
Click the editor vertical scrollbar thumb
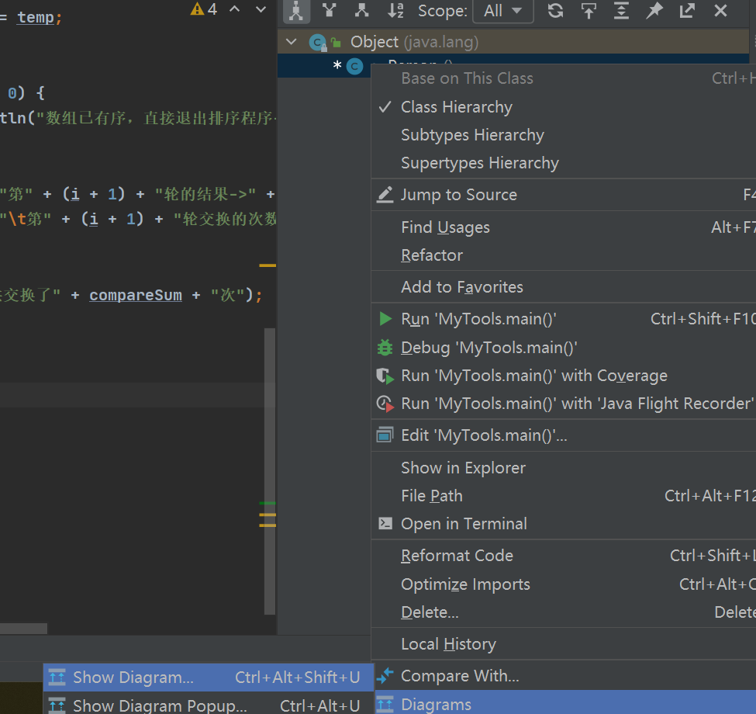coord(270,471)
